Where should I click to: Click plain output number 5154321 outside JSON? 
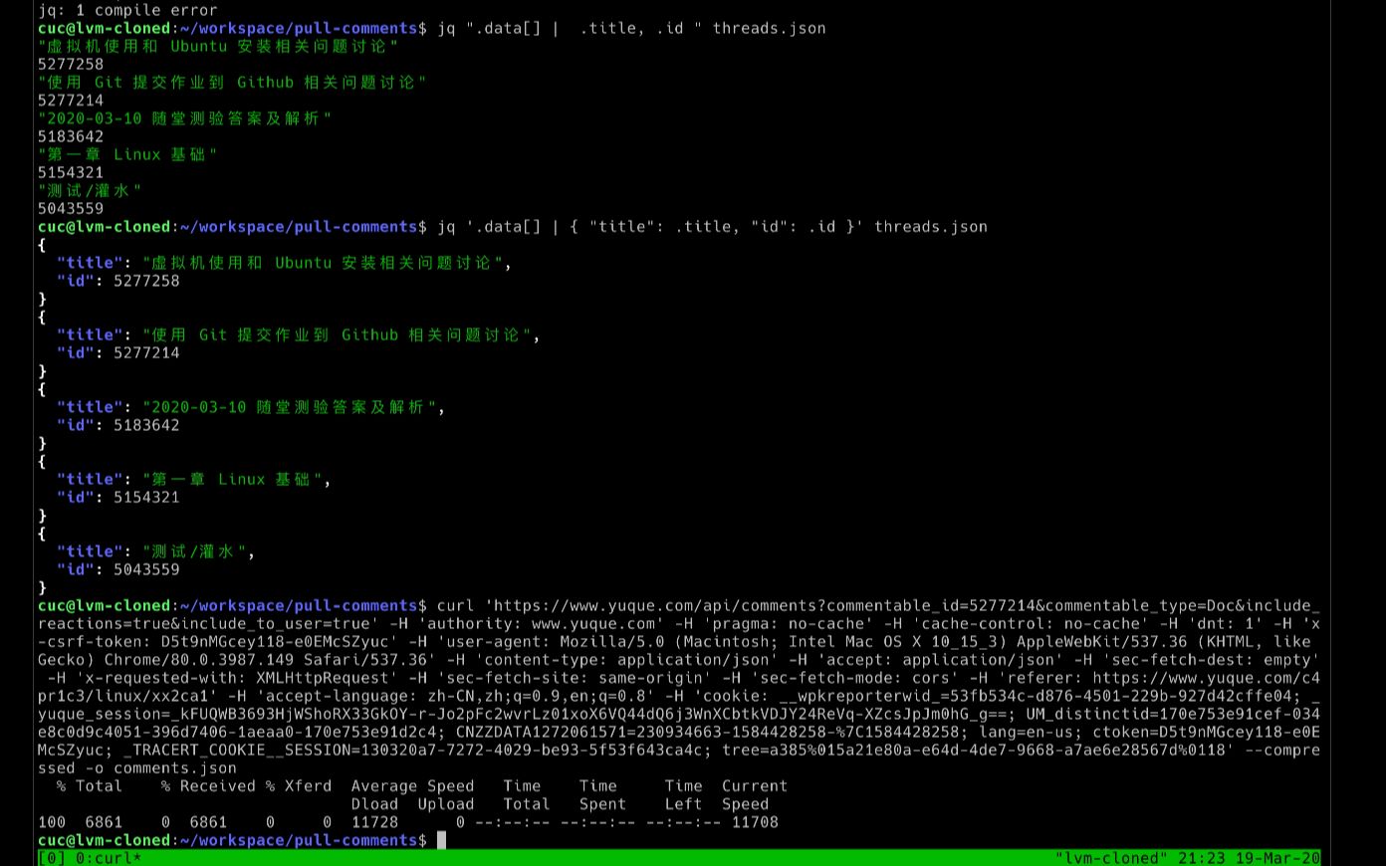(x=71, y=172)
